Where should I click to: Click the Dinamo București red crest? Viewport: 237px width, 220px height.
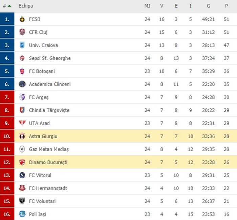click(22, 162)
